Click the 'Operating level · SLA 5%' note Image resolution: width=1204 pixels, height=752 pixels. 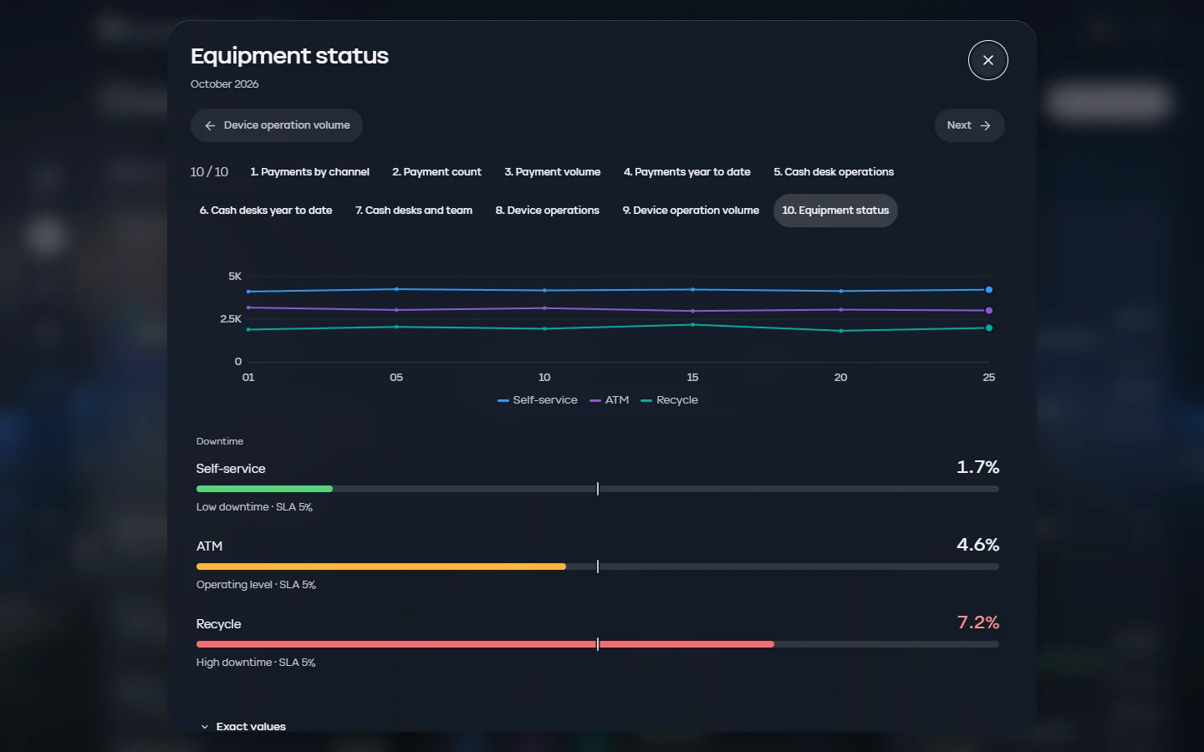(x=256, y=585)
